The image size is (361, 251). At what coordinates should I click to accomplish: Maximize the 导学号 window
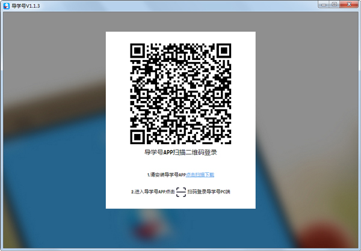(x=335, y=4)
